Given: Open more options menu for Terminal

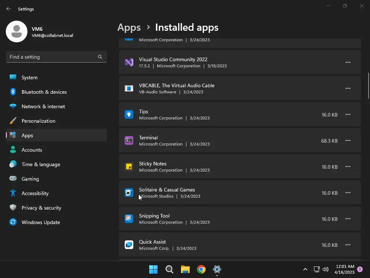Looking at the screenshot, I should [x=348, y=140].
